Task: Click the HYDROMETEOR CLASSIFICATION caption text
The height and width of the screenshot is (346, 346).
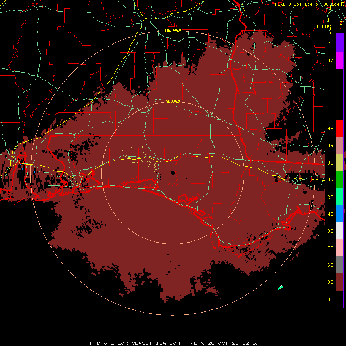Action: tap(135, 343)
